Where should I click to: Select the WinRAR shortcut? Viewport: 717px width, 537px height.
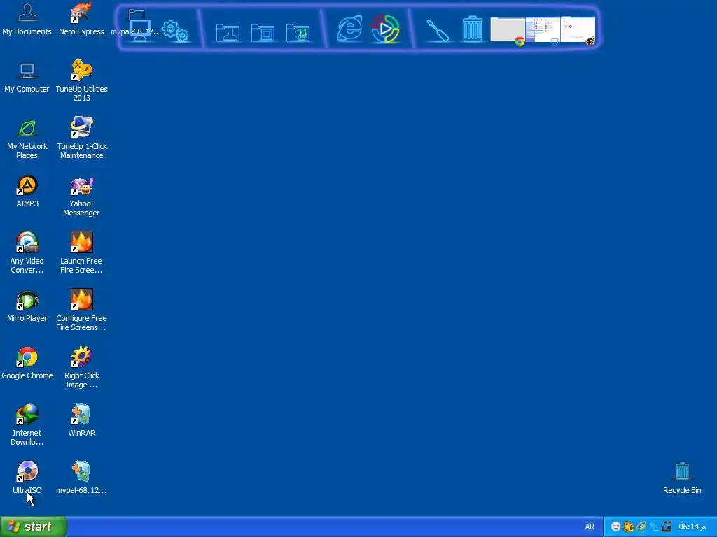point(81,420)
